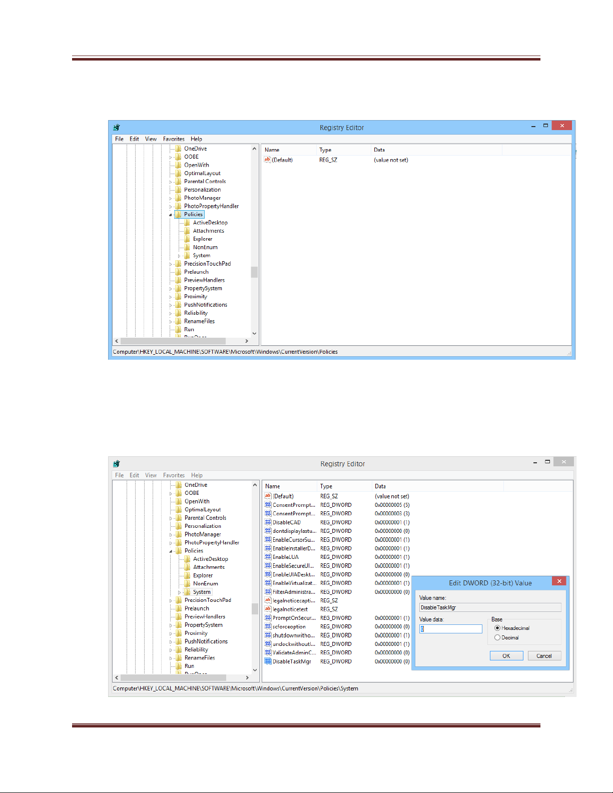The height and width of the screenshot is (793, 613).
Task: Collapse the Policies key in upper tree
Action: tap(171, 215)
